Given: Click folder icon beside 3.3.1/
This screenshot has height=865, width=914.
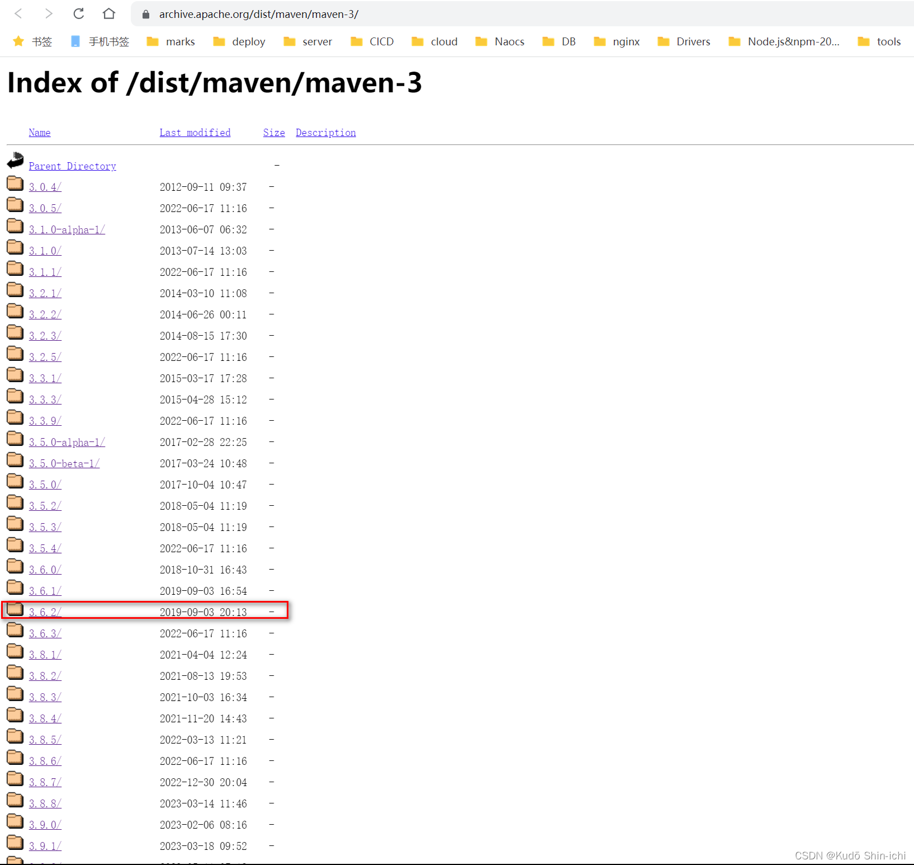Looking at the screenshot, I should 15,374.
